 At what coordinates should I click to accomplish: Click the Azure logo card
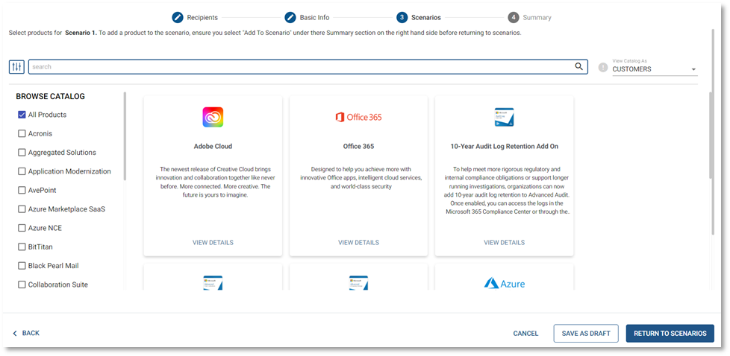[504, 282]
